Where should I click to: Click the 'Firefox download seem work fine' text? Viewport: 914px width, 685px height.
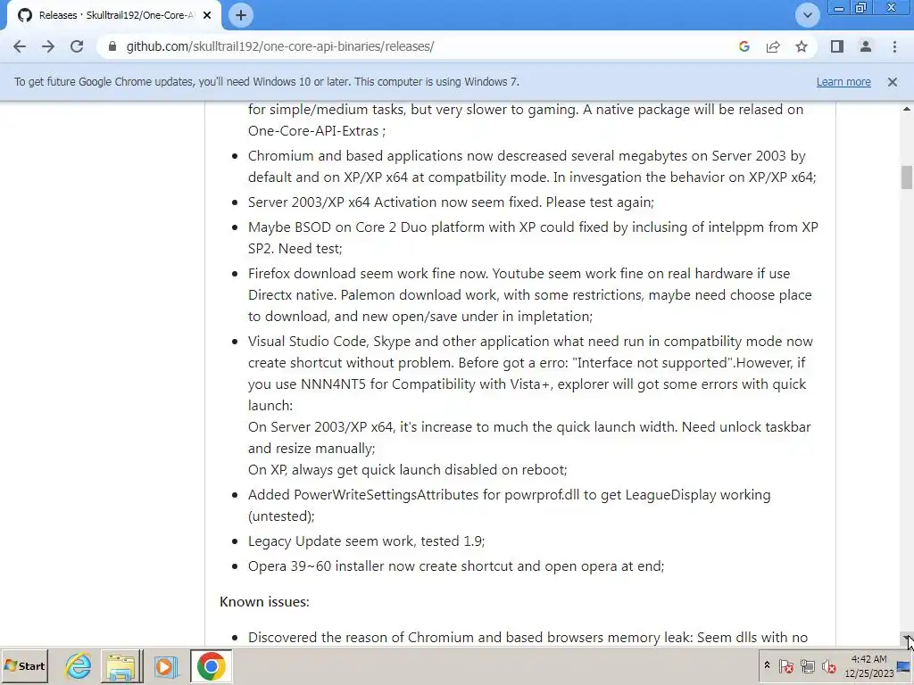point(530,294)
